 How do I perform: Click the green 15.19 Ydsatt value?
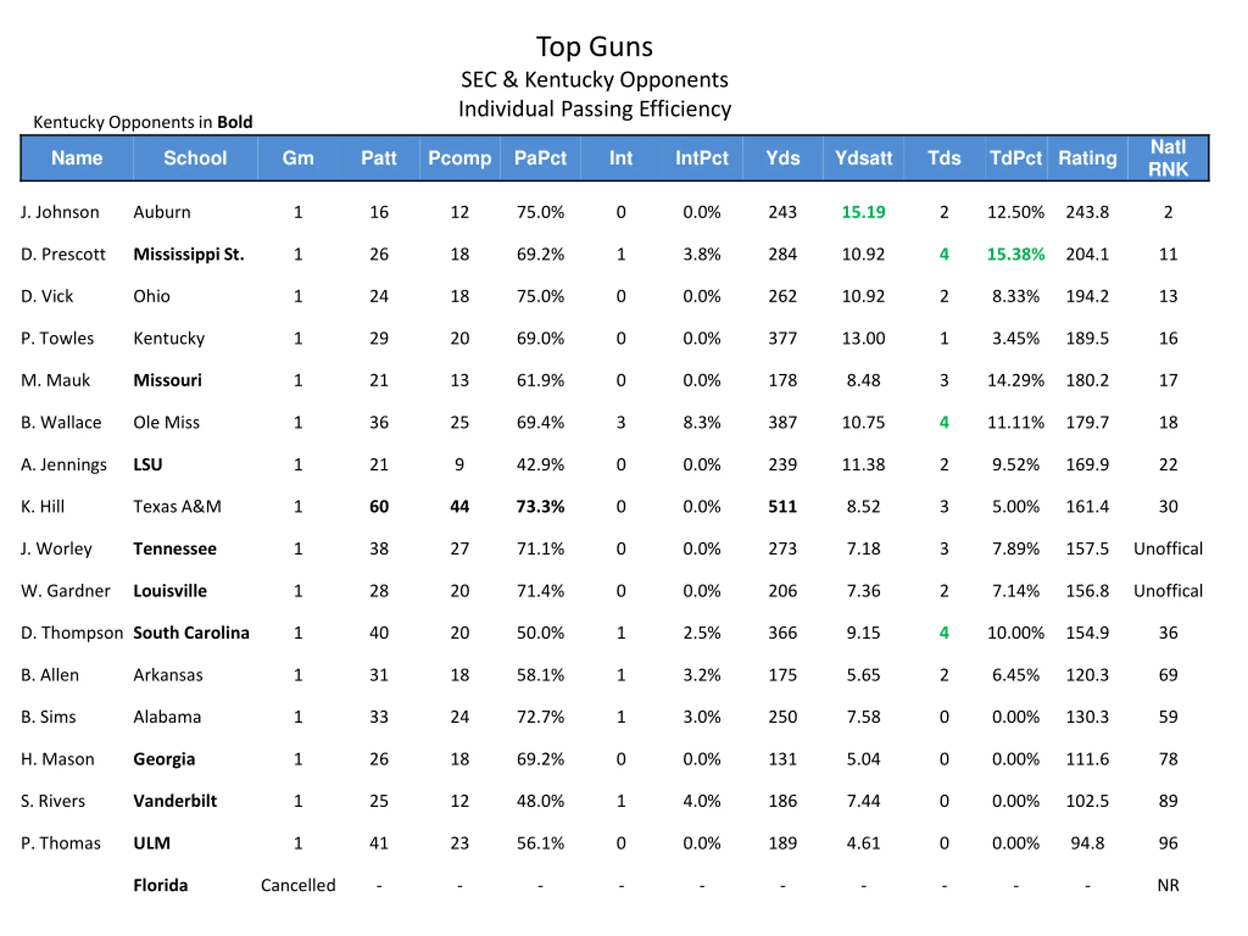pyautogui.click(x=863, y=212)
